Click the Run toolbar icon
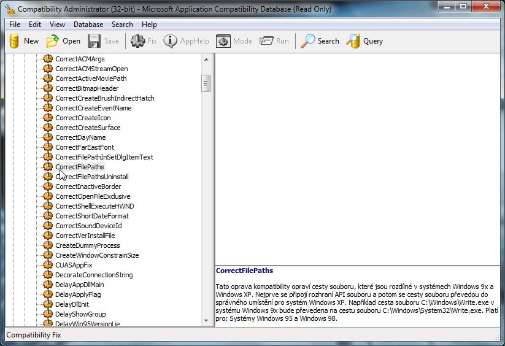 pyautogui.click(x=266, y=41)
